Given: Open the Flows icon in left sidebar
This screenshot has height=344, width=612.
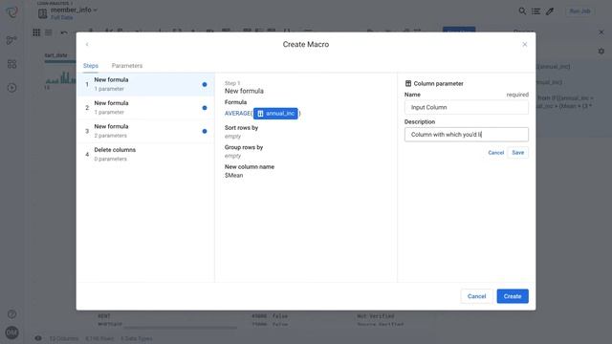Looking at the screenshot, I should coord(11,40).
